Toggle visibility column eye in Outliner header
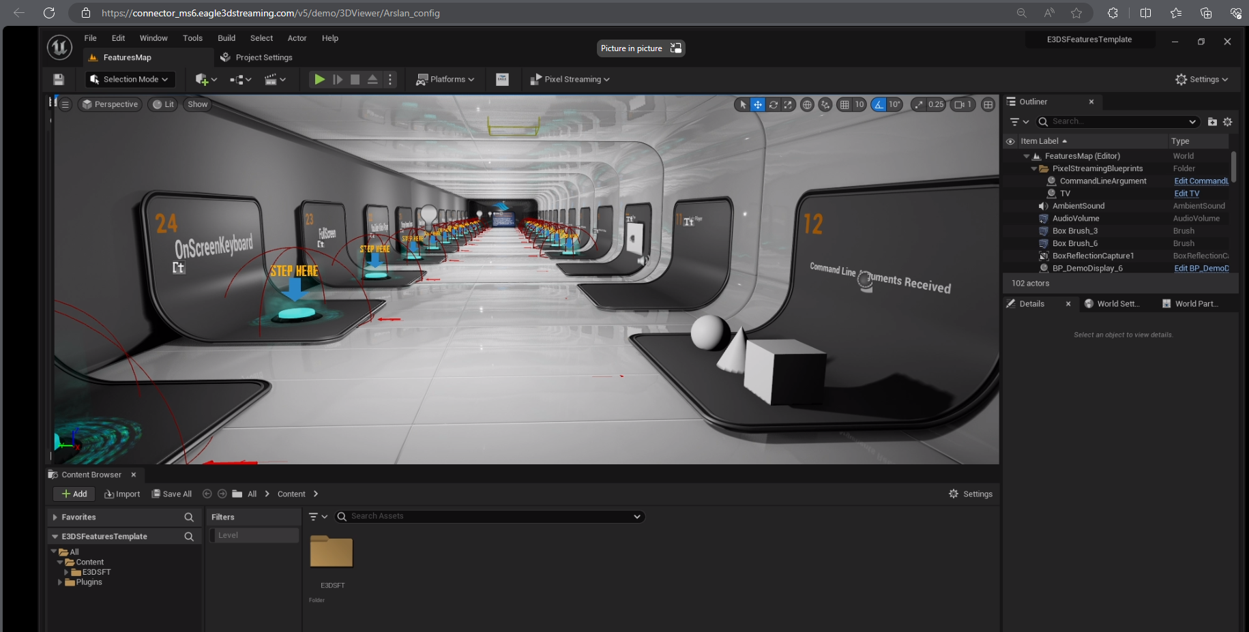 pos(1010,142)
